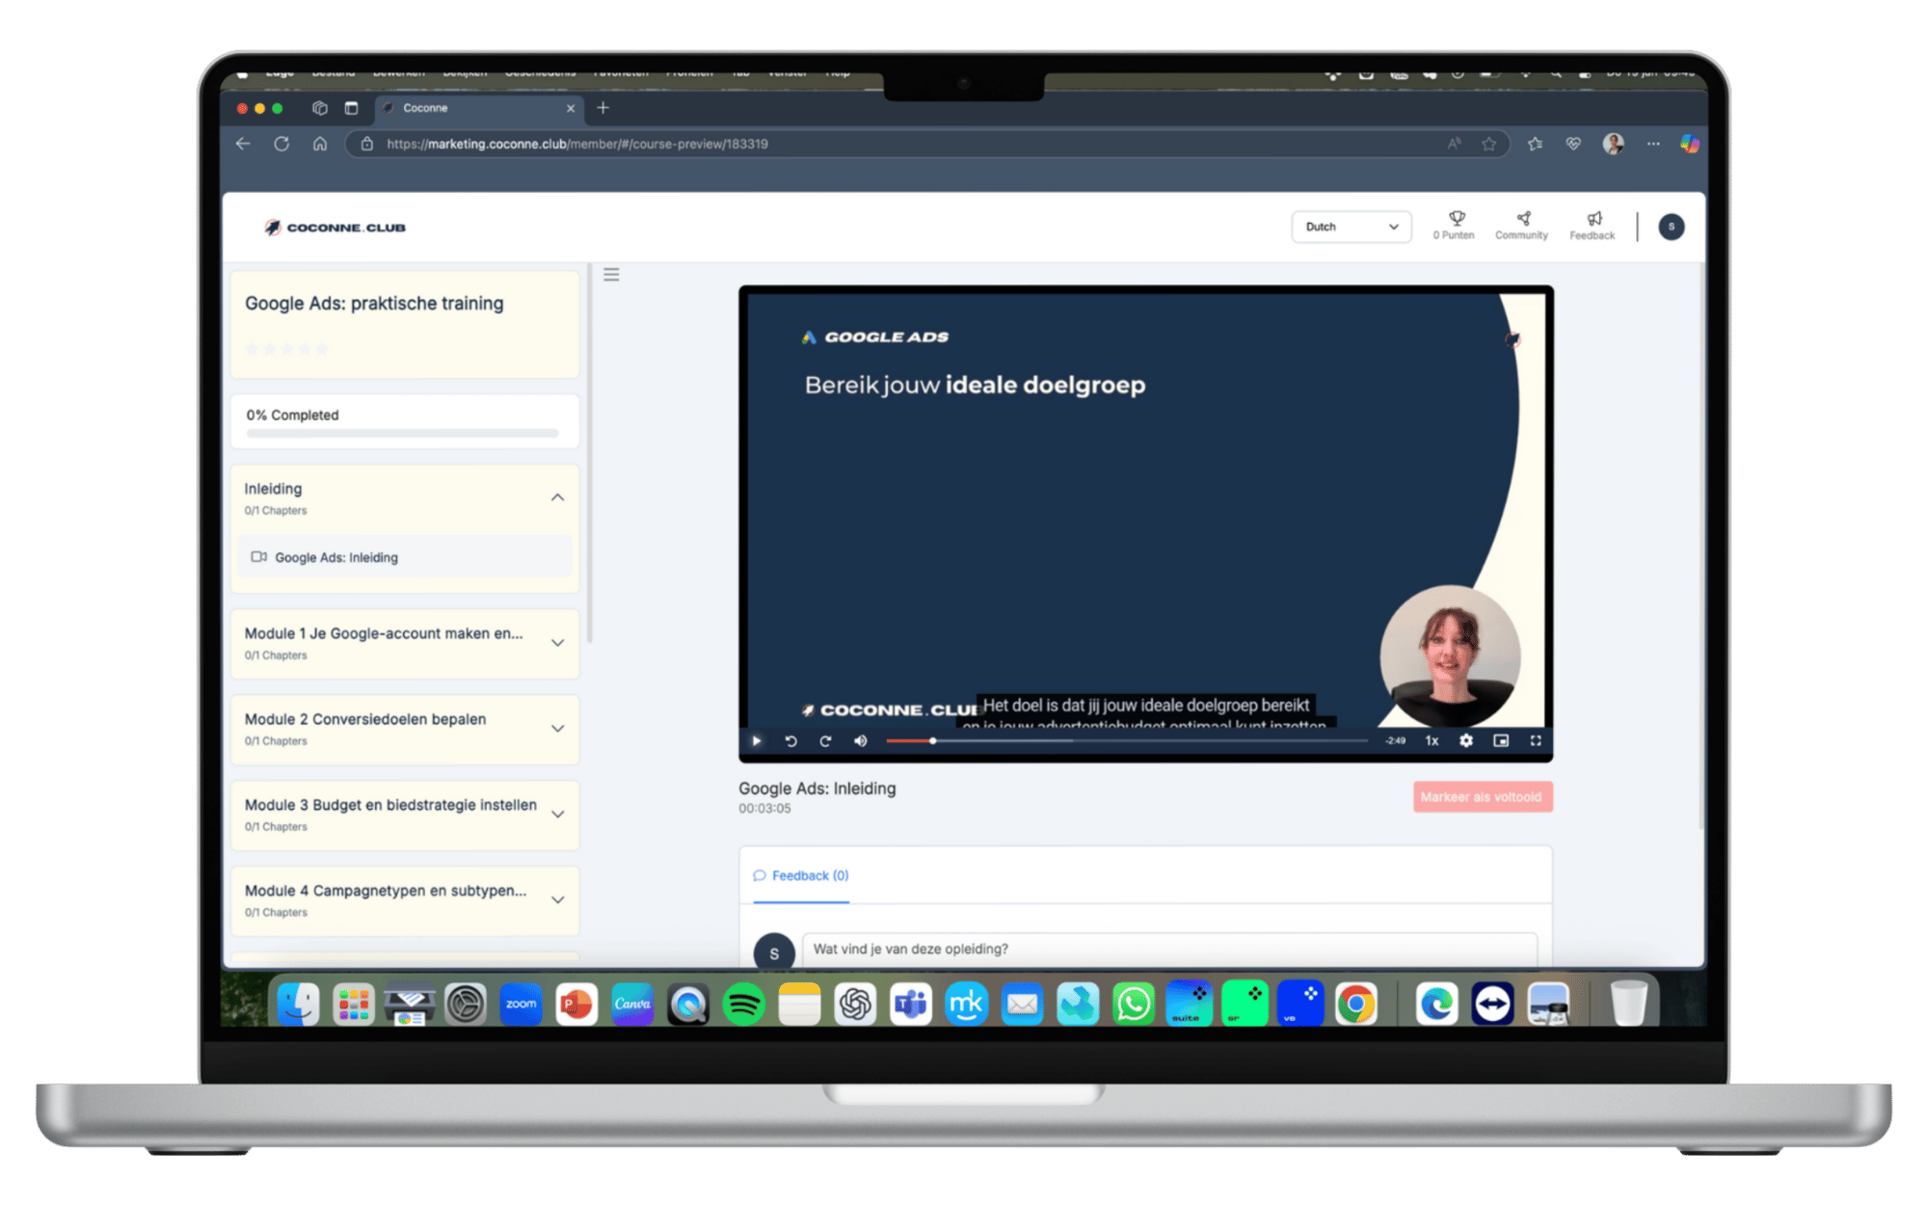1928x1205 pixels.
Task: Open browser essentials heart icon
Action: [1573, 144]
